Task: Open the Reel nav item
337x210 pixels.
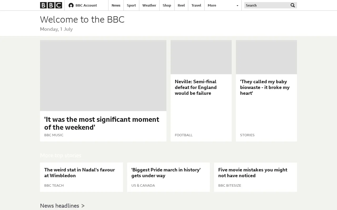Action: pyautogui.click(x=181, y=5)
